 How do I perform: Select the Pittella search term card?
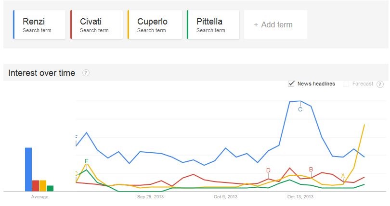coord(212,25)
